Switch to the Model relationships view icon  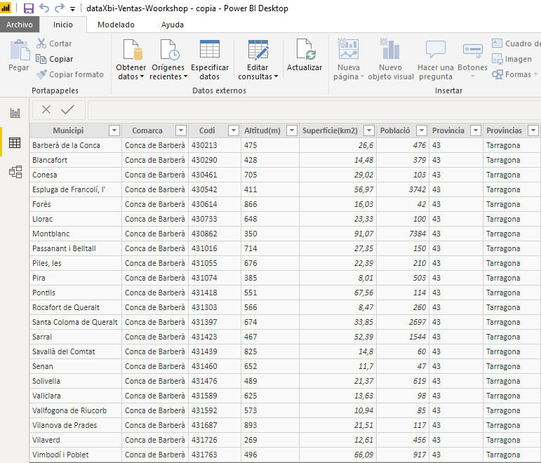tap(15, 172)
